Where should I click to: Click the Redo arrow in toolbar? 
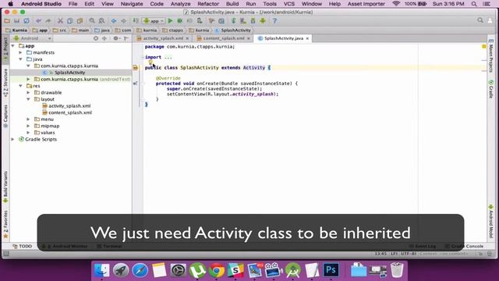(x=48, y=21)
